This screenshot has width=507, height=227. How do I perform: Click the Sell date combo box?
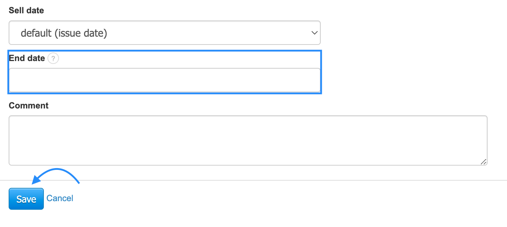(x=164, y=33)
